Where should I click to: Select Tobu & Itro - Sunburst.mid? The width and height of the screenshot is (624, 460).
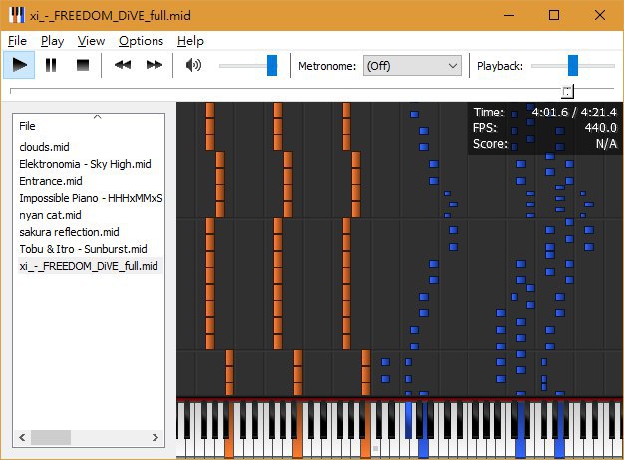click(83, 249)
